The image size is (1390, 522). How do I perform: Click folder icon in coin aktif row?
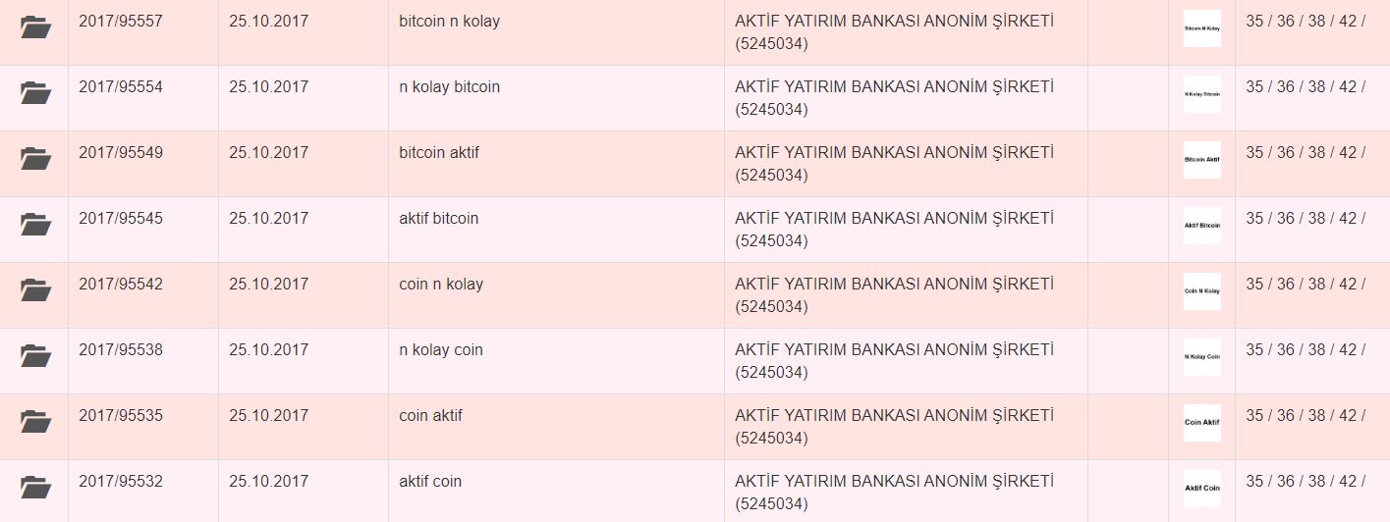click(x=35, y=422)
